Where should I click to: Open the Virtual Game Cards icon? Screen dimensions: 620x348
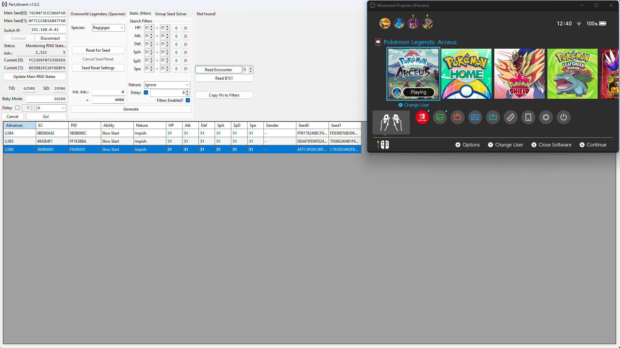click(x=528, y=117)
